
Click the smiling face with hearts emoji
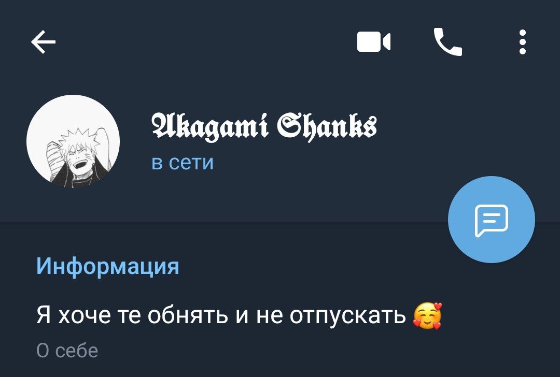427,316
